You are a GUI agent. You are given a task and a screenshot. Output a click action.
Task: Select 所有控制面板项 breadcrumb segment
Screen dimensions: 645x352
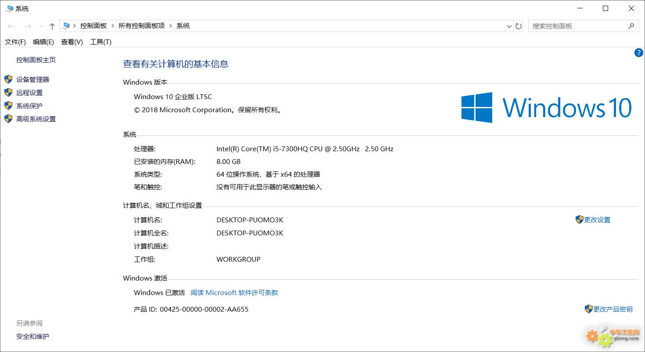[x=141, y=26]
